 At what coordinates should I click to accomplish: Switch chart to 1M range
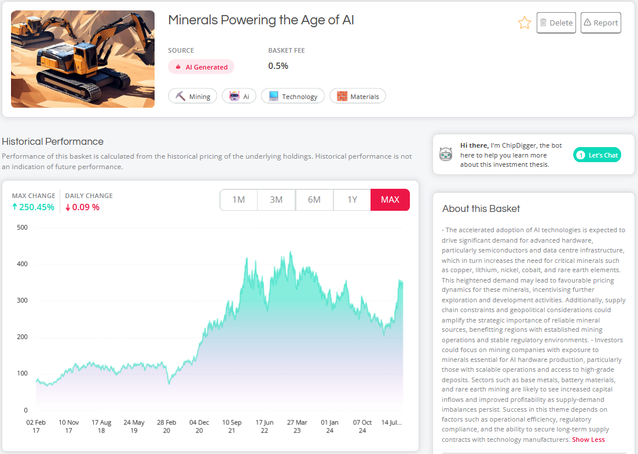[x=239, y=200]
